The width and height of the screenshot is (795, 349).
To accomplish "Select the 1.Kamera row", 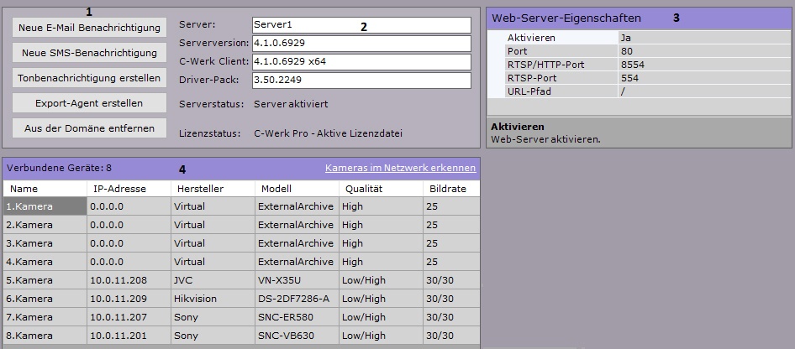I will pyautogui.click(x=45, y=206).
